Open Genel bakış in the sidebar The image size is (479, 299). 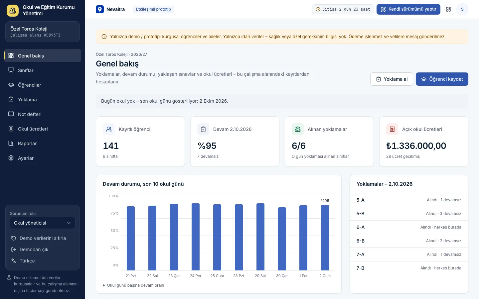(43, 55)
